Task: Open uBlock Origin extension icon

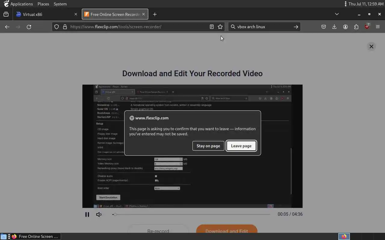Action: point(367,26)
